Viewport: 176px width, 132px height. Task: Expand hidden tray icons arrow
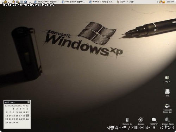pos(157,2)
